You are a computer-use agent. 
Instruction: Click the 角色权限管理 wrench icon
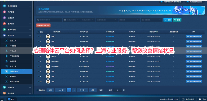4,6
